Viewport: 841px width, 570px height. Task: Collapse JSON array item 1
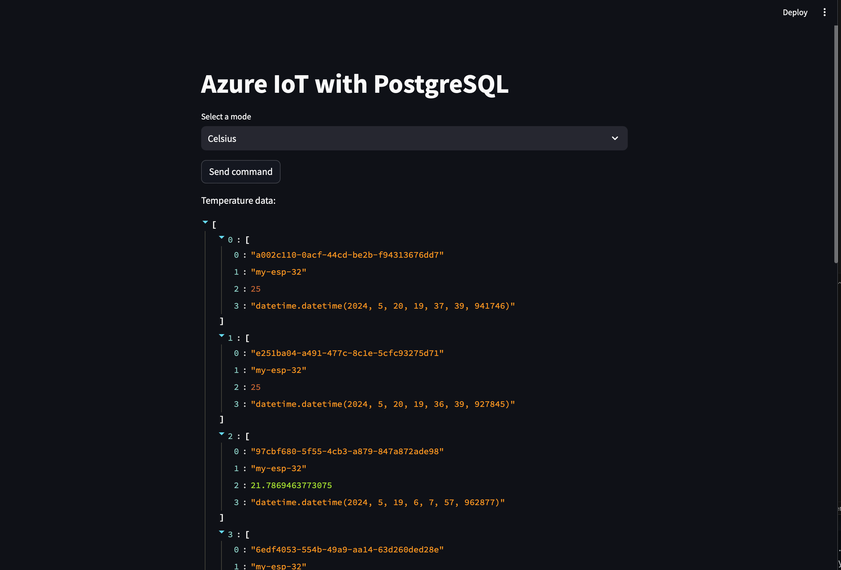(221, 336)
